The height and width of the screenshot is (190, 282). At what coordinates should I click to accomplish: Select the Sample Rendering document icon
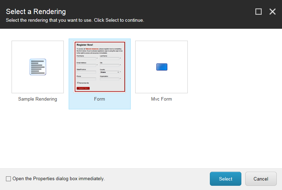(37, 67)
